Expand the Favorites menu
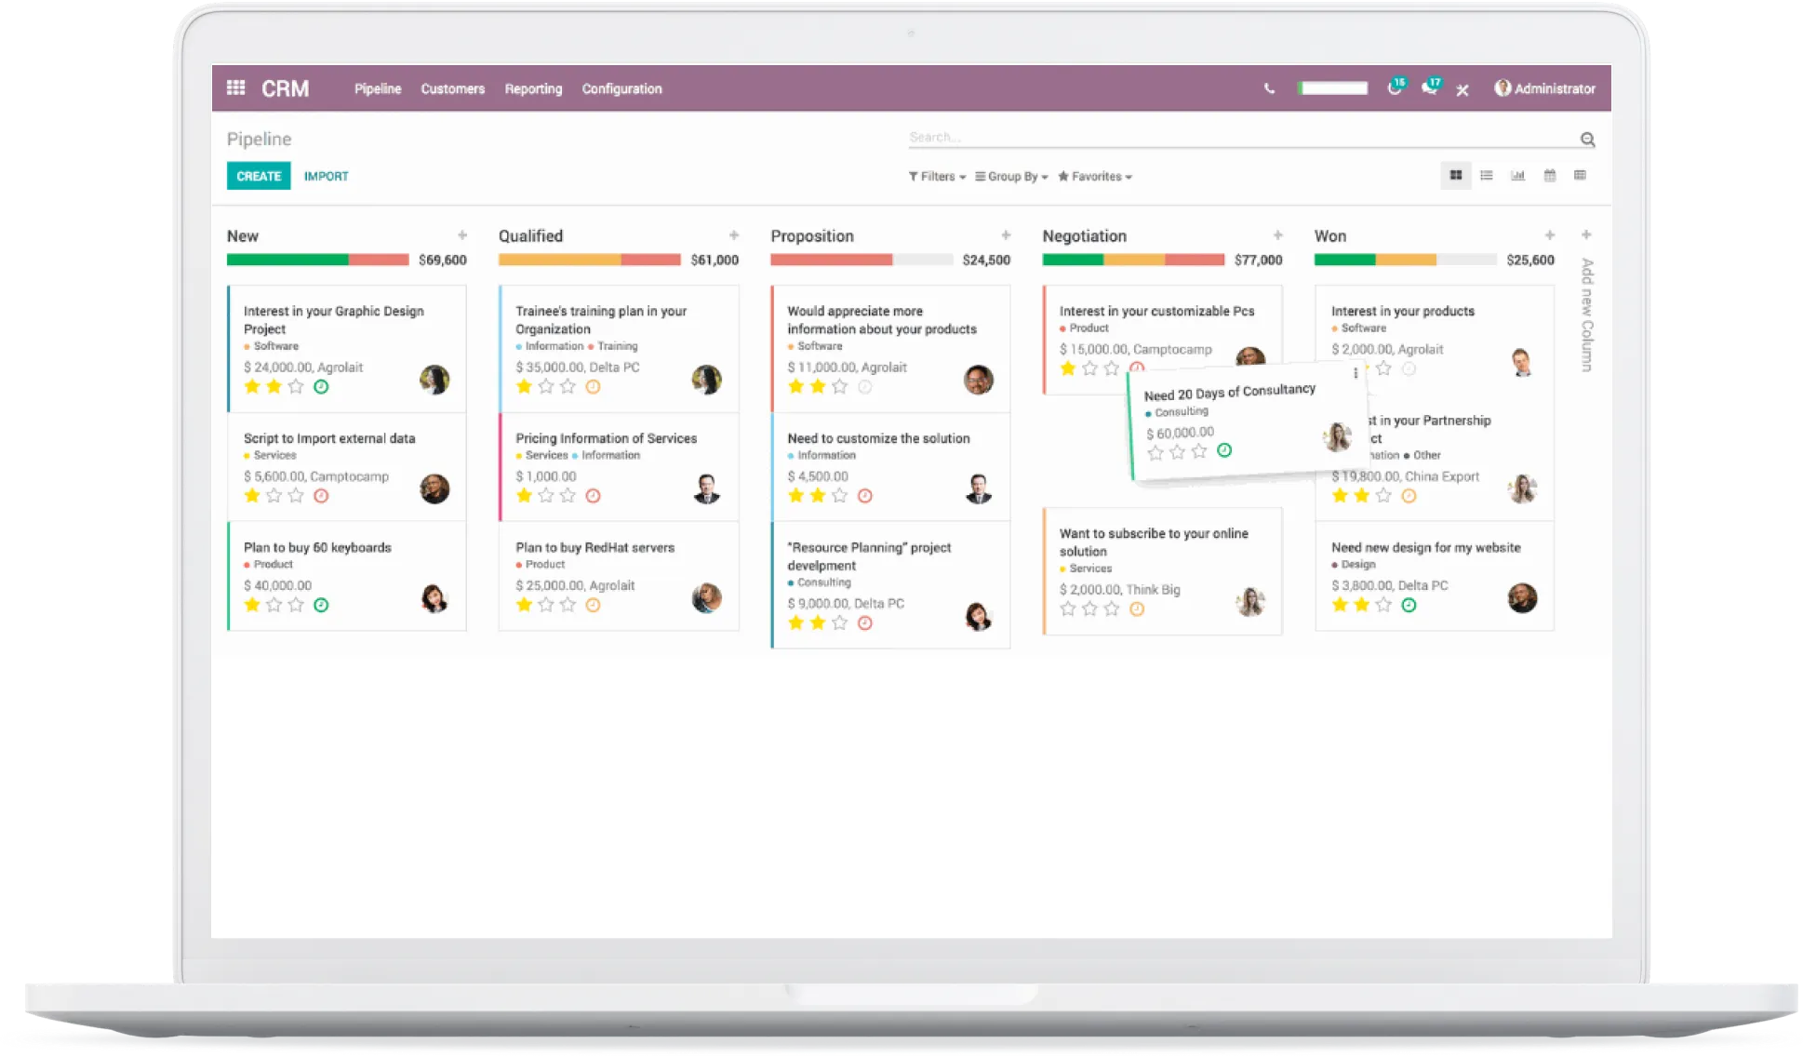This screenshot has width=1803, height=1057. click(x=1094, y=176)
